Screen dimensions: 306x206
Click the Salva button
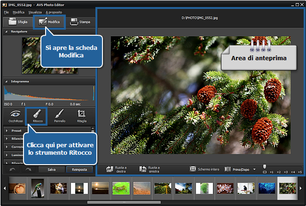click(51, 169)
